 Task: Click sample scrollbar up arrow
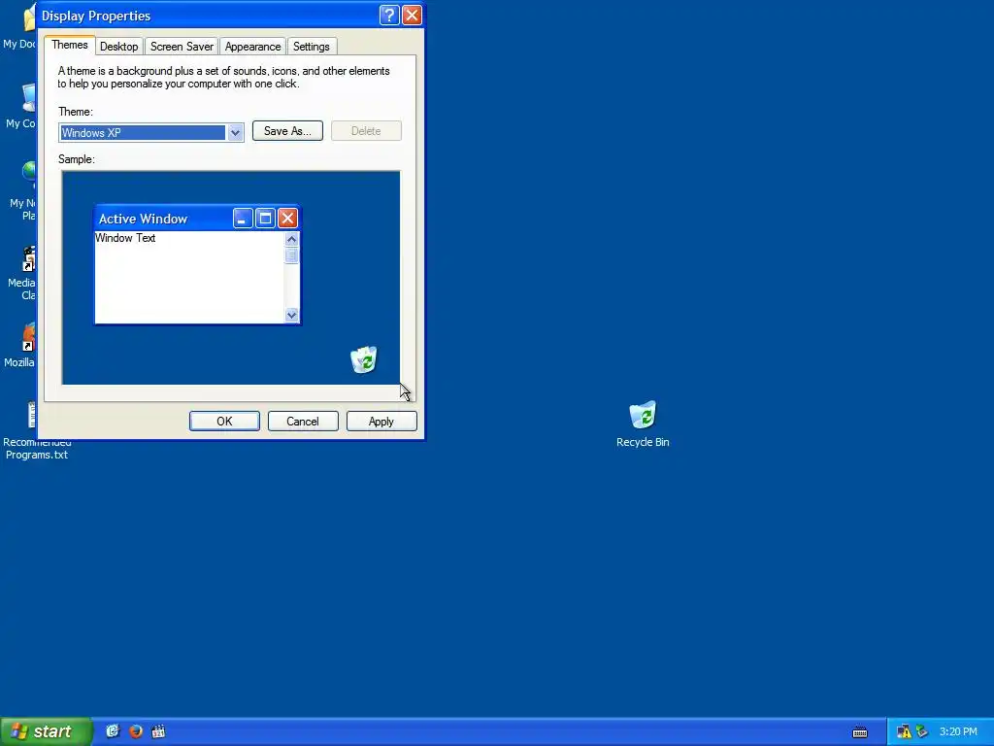[291, 239]
